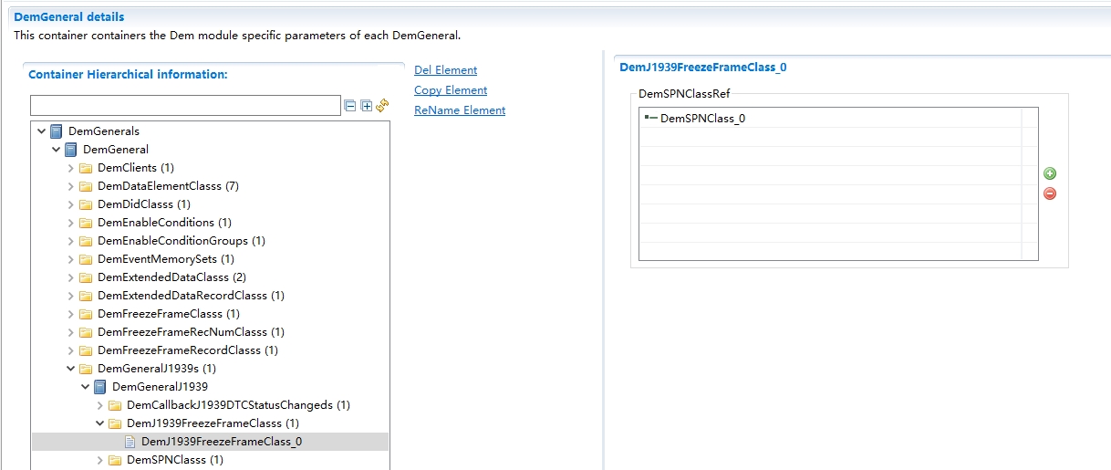Collapse the DemJ1939FreezeFrameClasss node
Image resolution: width=1111 pixels, height=470 pixels.
click(100, 423)
